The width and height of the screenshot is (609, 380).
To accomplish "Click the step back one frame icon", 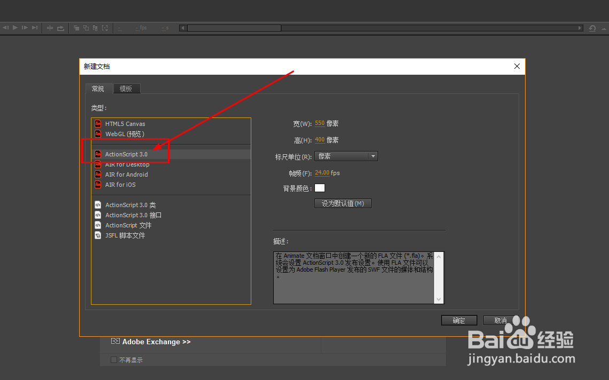I will pos(5,28).
